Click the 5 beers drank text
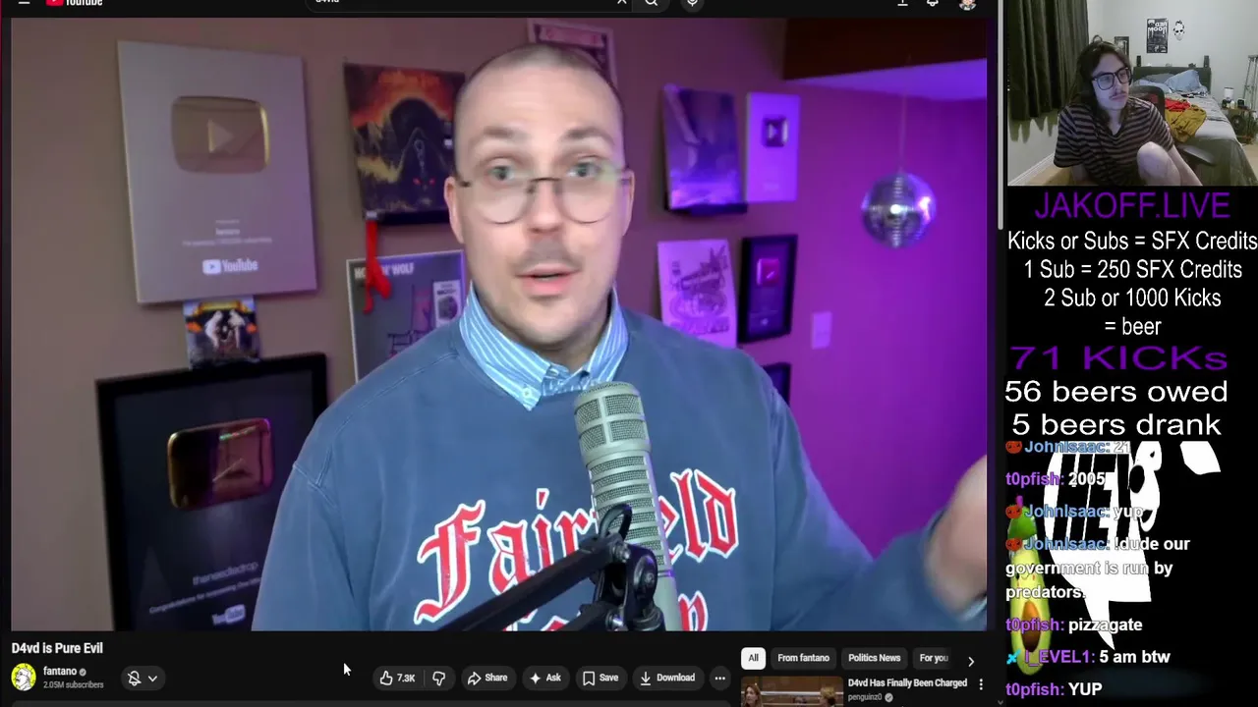This screenshot has width=1258, height=707. 1115,424
